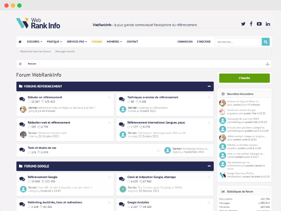Open the Contact menu item

(132, 42)
